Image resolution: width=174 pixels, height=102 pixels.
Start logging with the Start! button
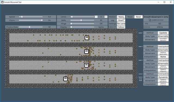point(121,20)
